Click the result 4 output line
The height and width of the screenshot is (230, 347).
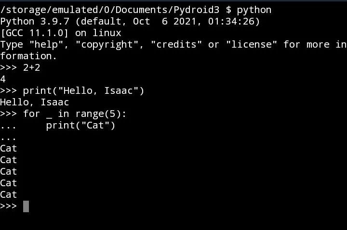click(3, 79)
